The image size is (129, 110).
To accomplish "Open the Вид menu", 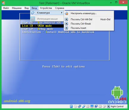I will click(26, 8).
